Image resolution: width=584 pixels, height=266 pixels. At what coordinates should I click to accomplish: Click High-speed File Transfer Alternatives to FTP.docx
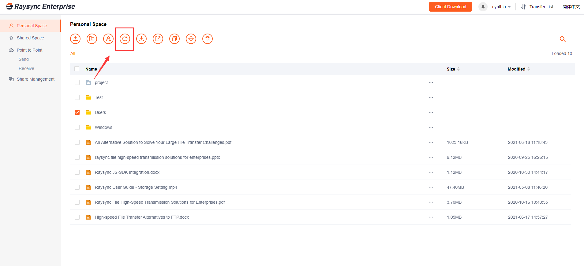point(142,217)
